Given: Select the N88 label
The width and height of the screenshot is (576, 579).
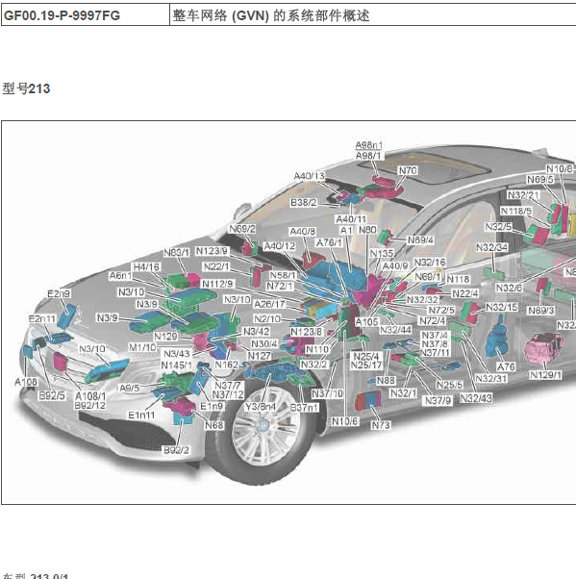Looking at the screenshot, I should (386, 381).
